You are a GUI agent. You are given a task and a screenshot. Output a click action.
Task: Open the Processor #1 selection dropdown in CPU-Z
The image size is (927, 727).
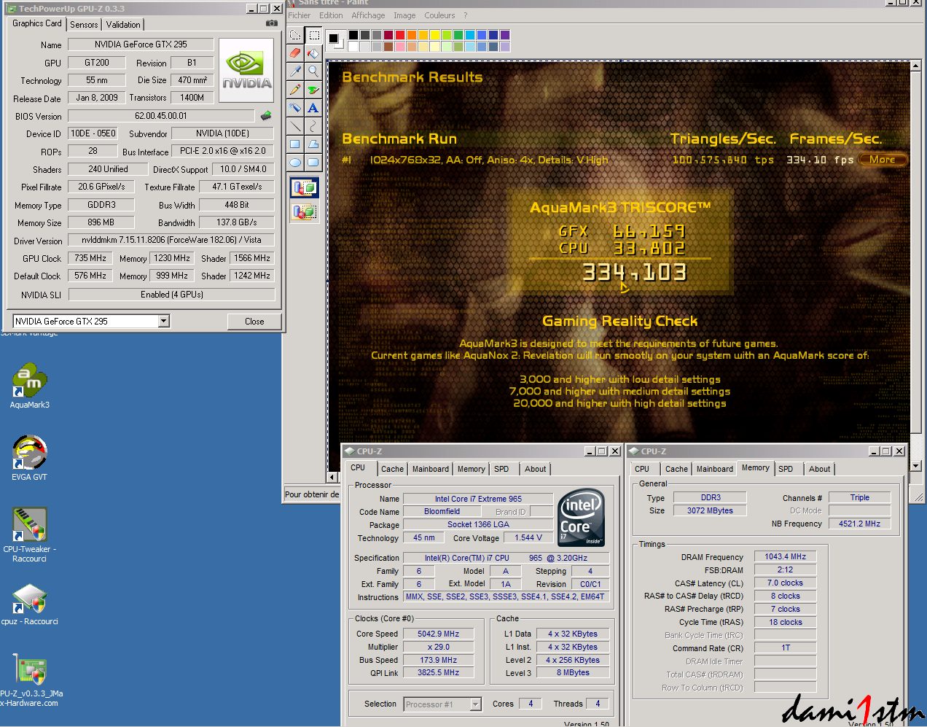pyautogui.click(x=475, y=704)
